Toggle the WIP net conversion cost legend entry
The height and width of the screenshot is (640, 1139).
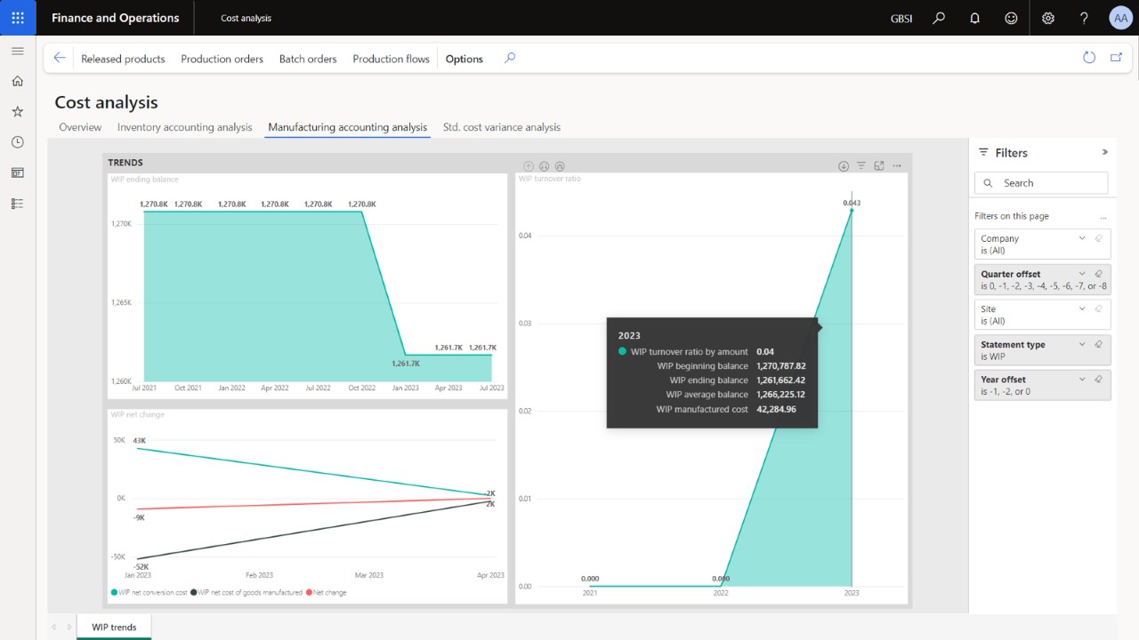(x=148, y=592)
